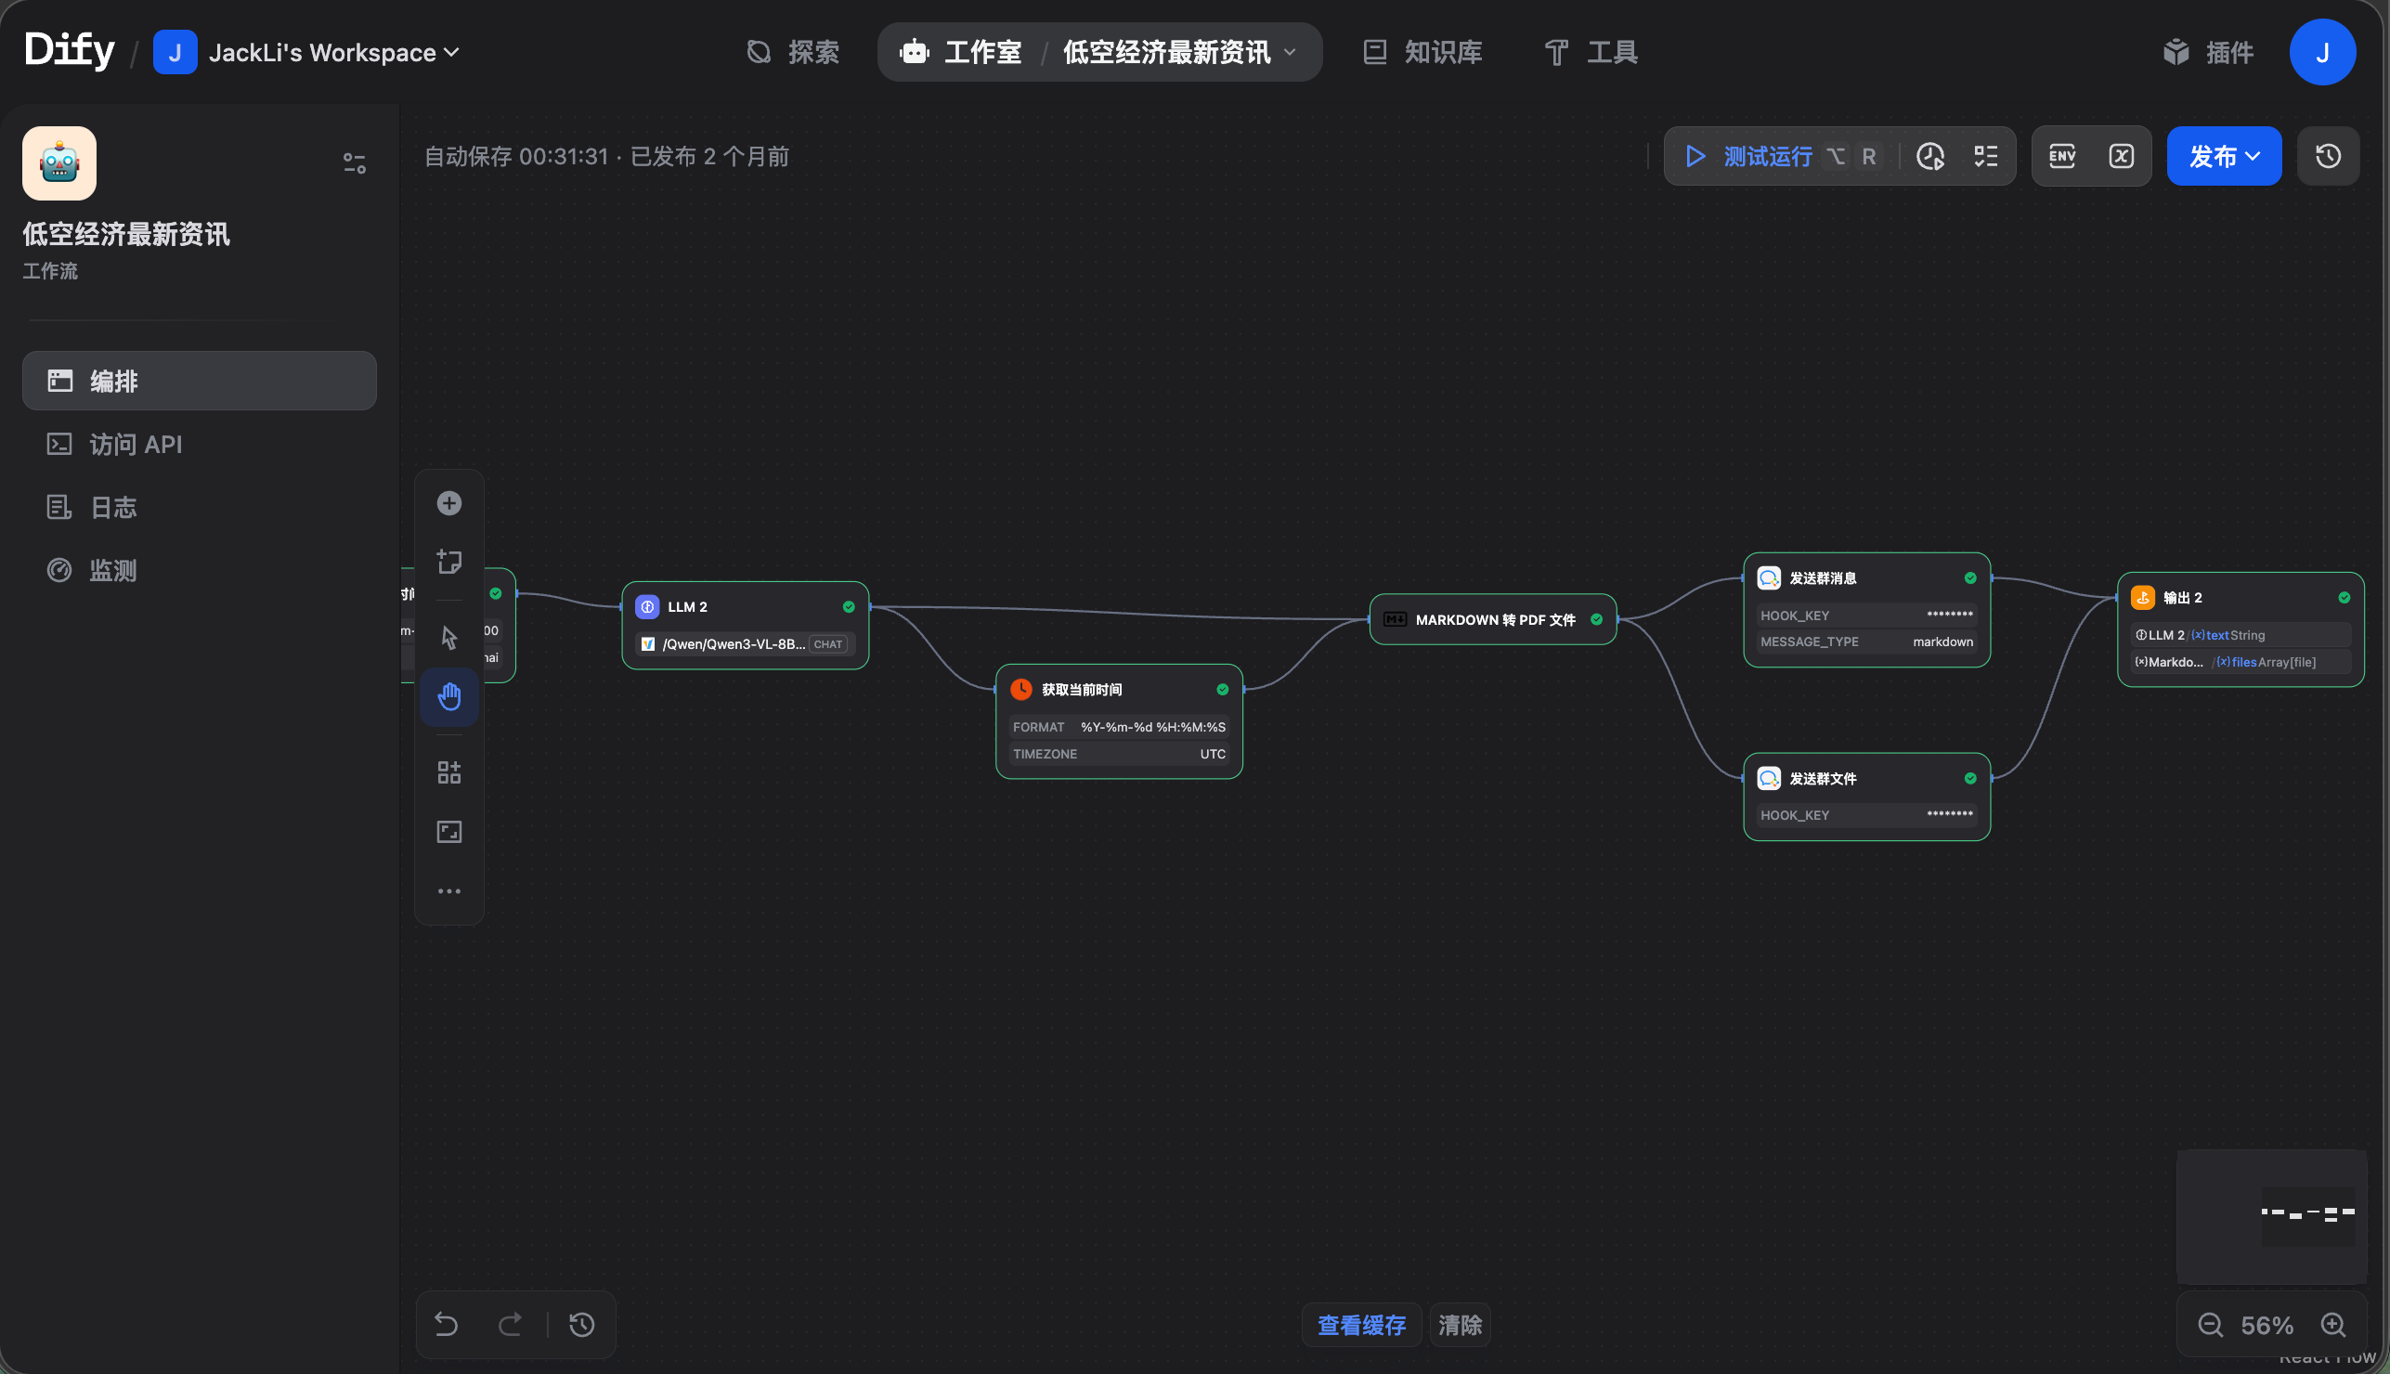Add a note with the sticky note icon
This screenshot has height=1374, width=2390.
pos(449,562)
